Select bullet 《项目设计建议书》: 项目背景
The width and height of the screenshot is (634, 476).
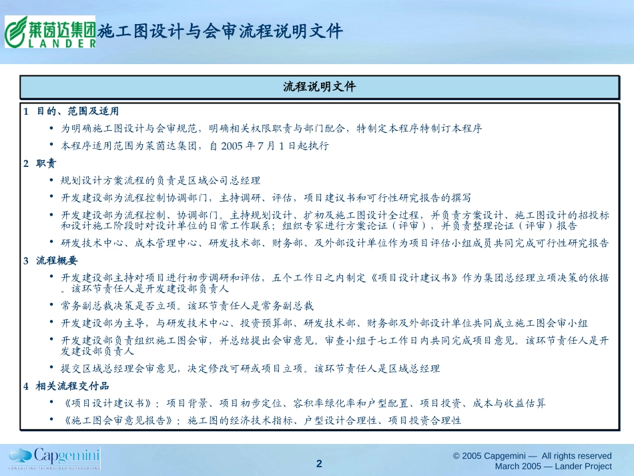coord(303,404)
